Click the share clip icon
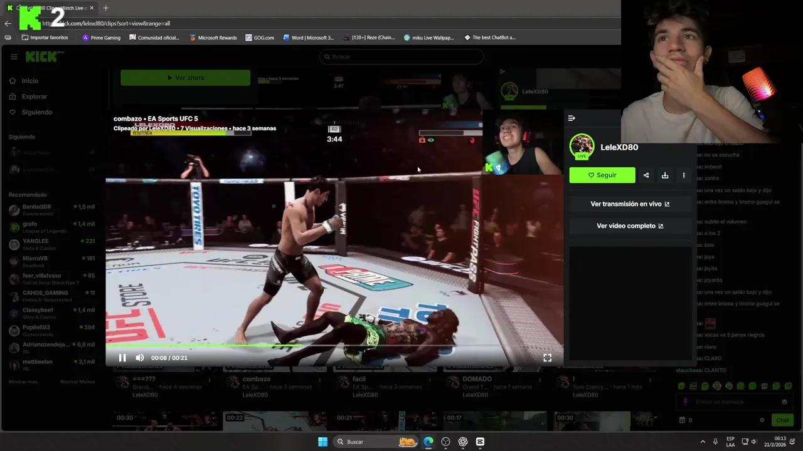Screen dimensions: 803x451 coord(646,175)
